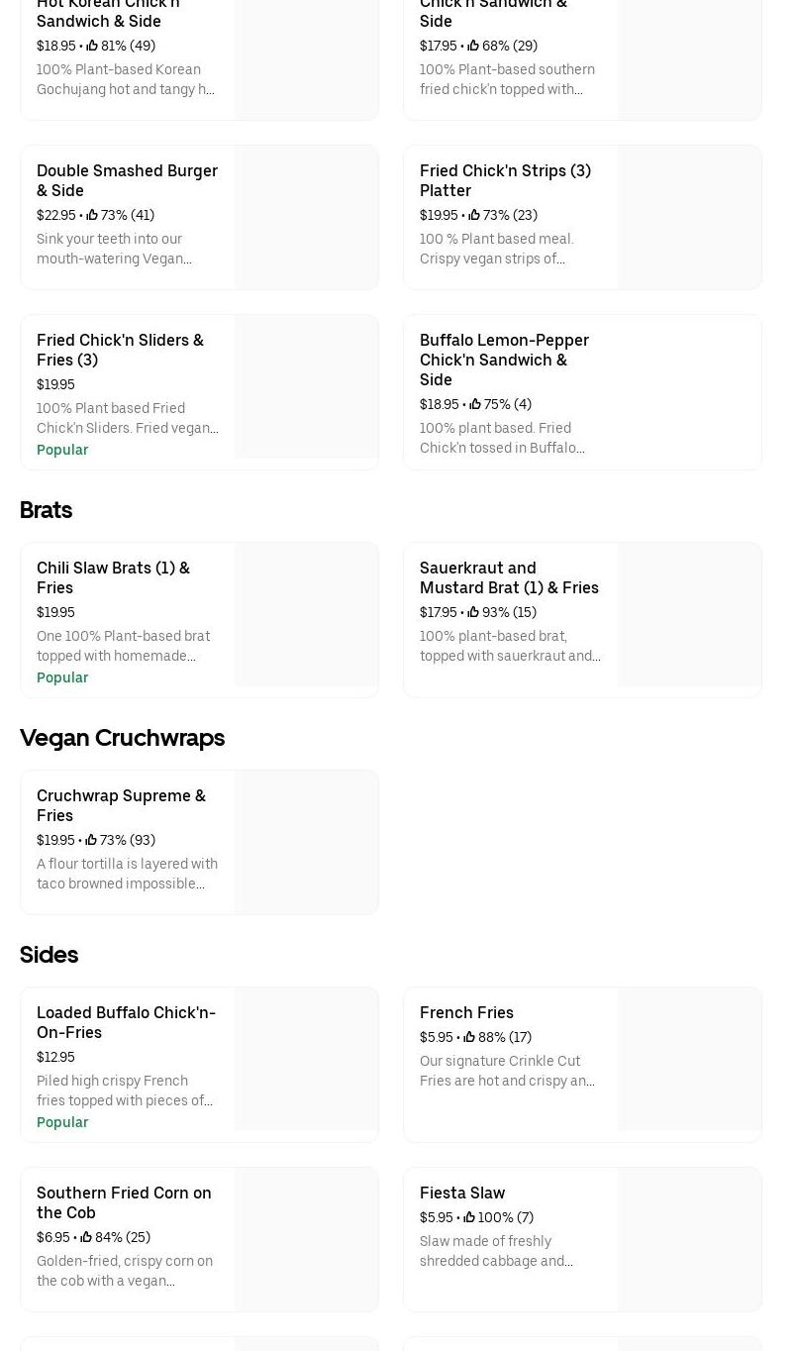This screenshot has width=796, height=1351.
Task: Click the Brats section heading
Action: [46, 510]
